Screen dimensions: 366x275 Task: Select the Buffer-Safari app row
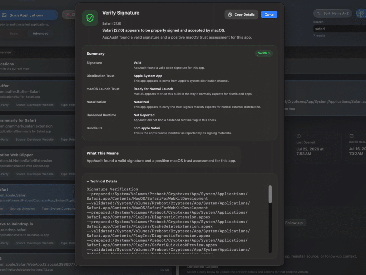point(37,96)
